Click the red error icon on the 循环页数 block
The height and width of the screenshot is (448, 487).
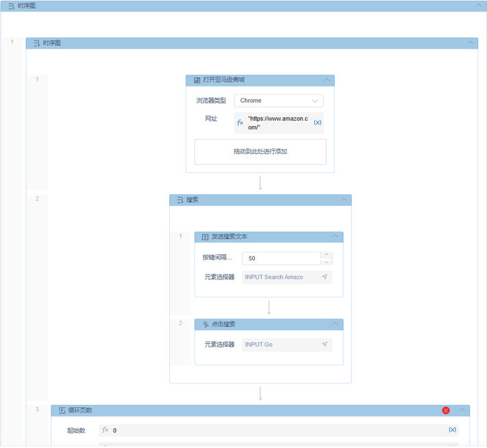pos(446,410)
